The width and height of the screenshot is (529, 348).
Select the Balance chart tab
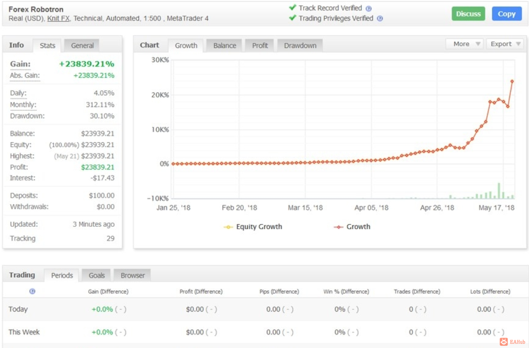(225, 45)
